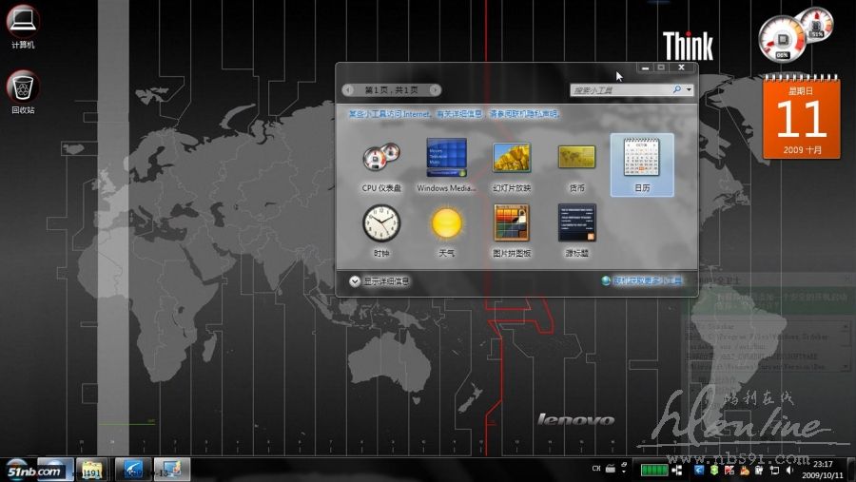Choose the 图片拼图板 picture puzzle gadget
Image resolution: width=856 pixels, height=482 pixels.
(x=512, y=229)
